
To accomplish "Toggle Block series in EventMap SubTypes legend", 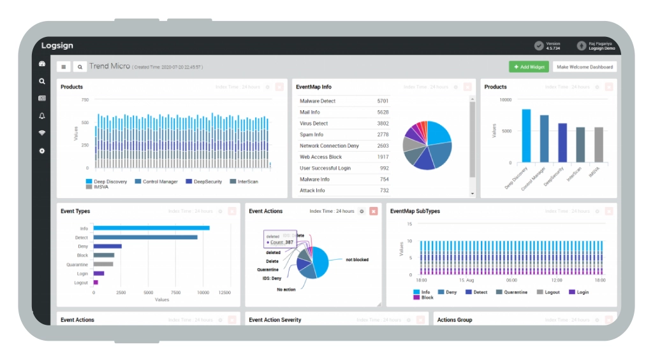I will [x=423, y=297].
